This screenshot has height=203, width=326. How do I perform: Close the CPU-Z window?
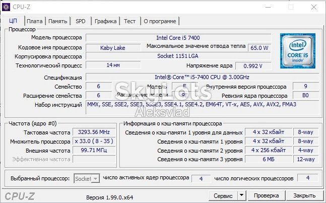point(314,7)
